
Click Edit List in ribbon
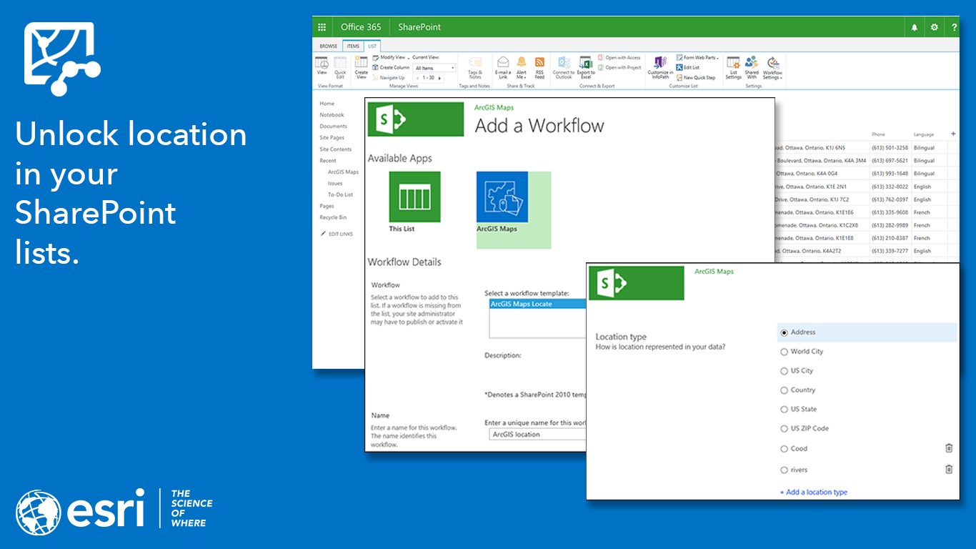[687, 67]
